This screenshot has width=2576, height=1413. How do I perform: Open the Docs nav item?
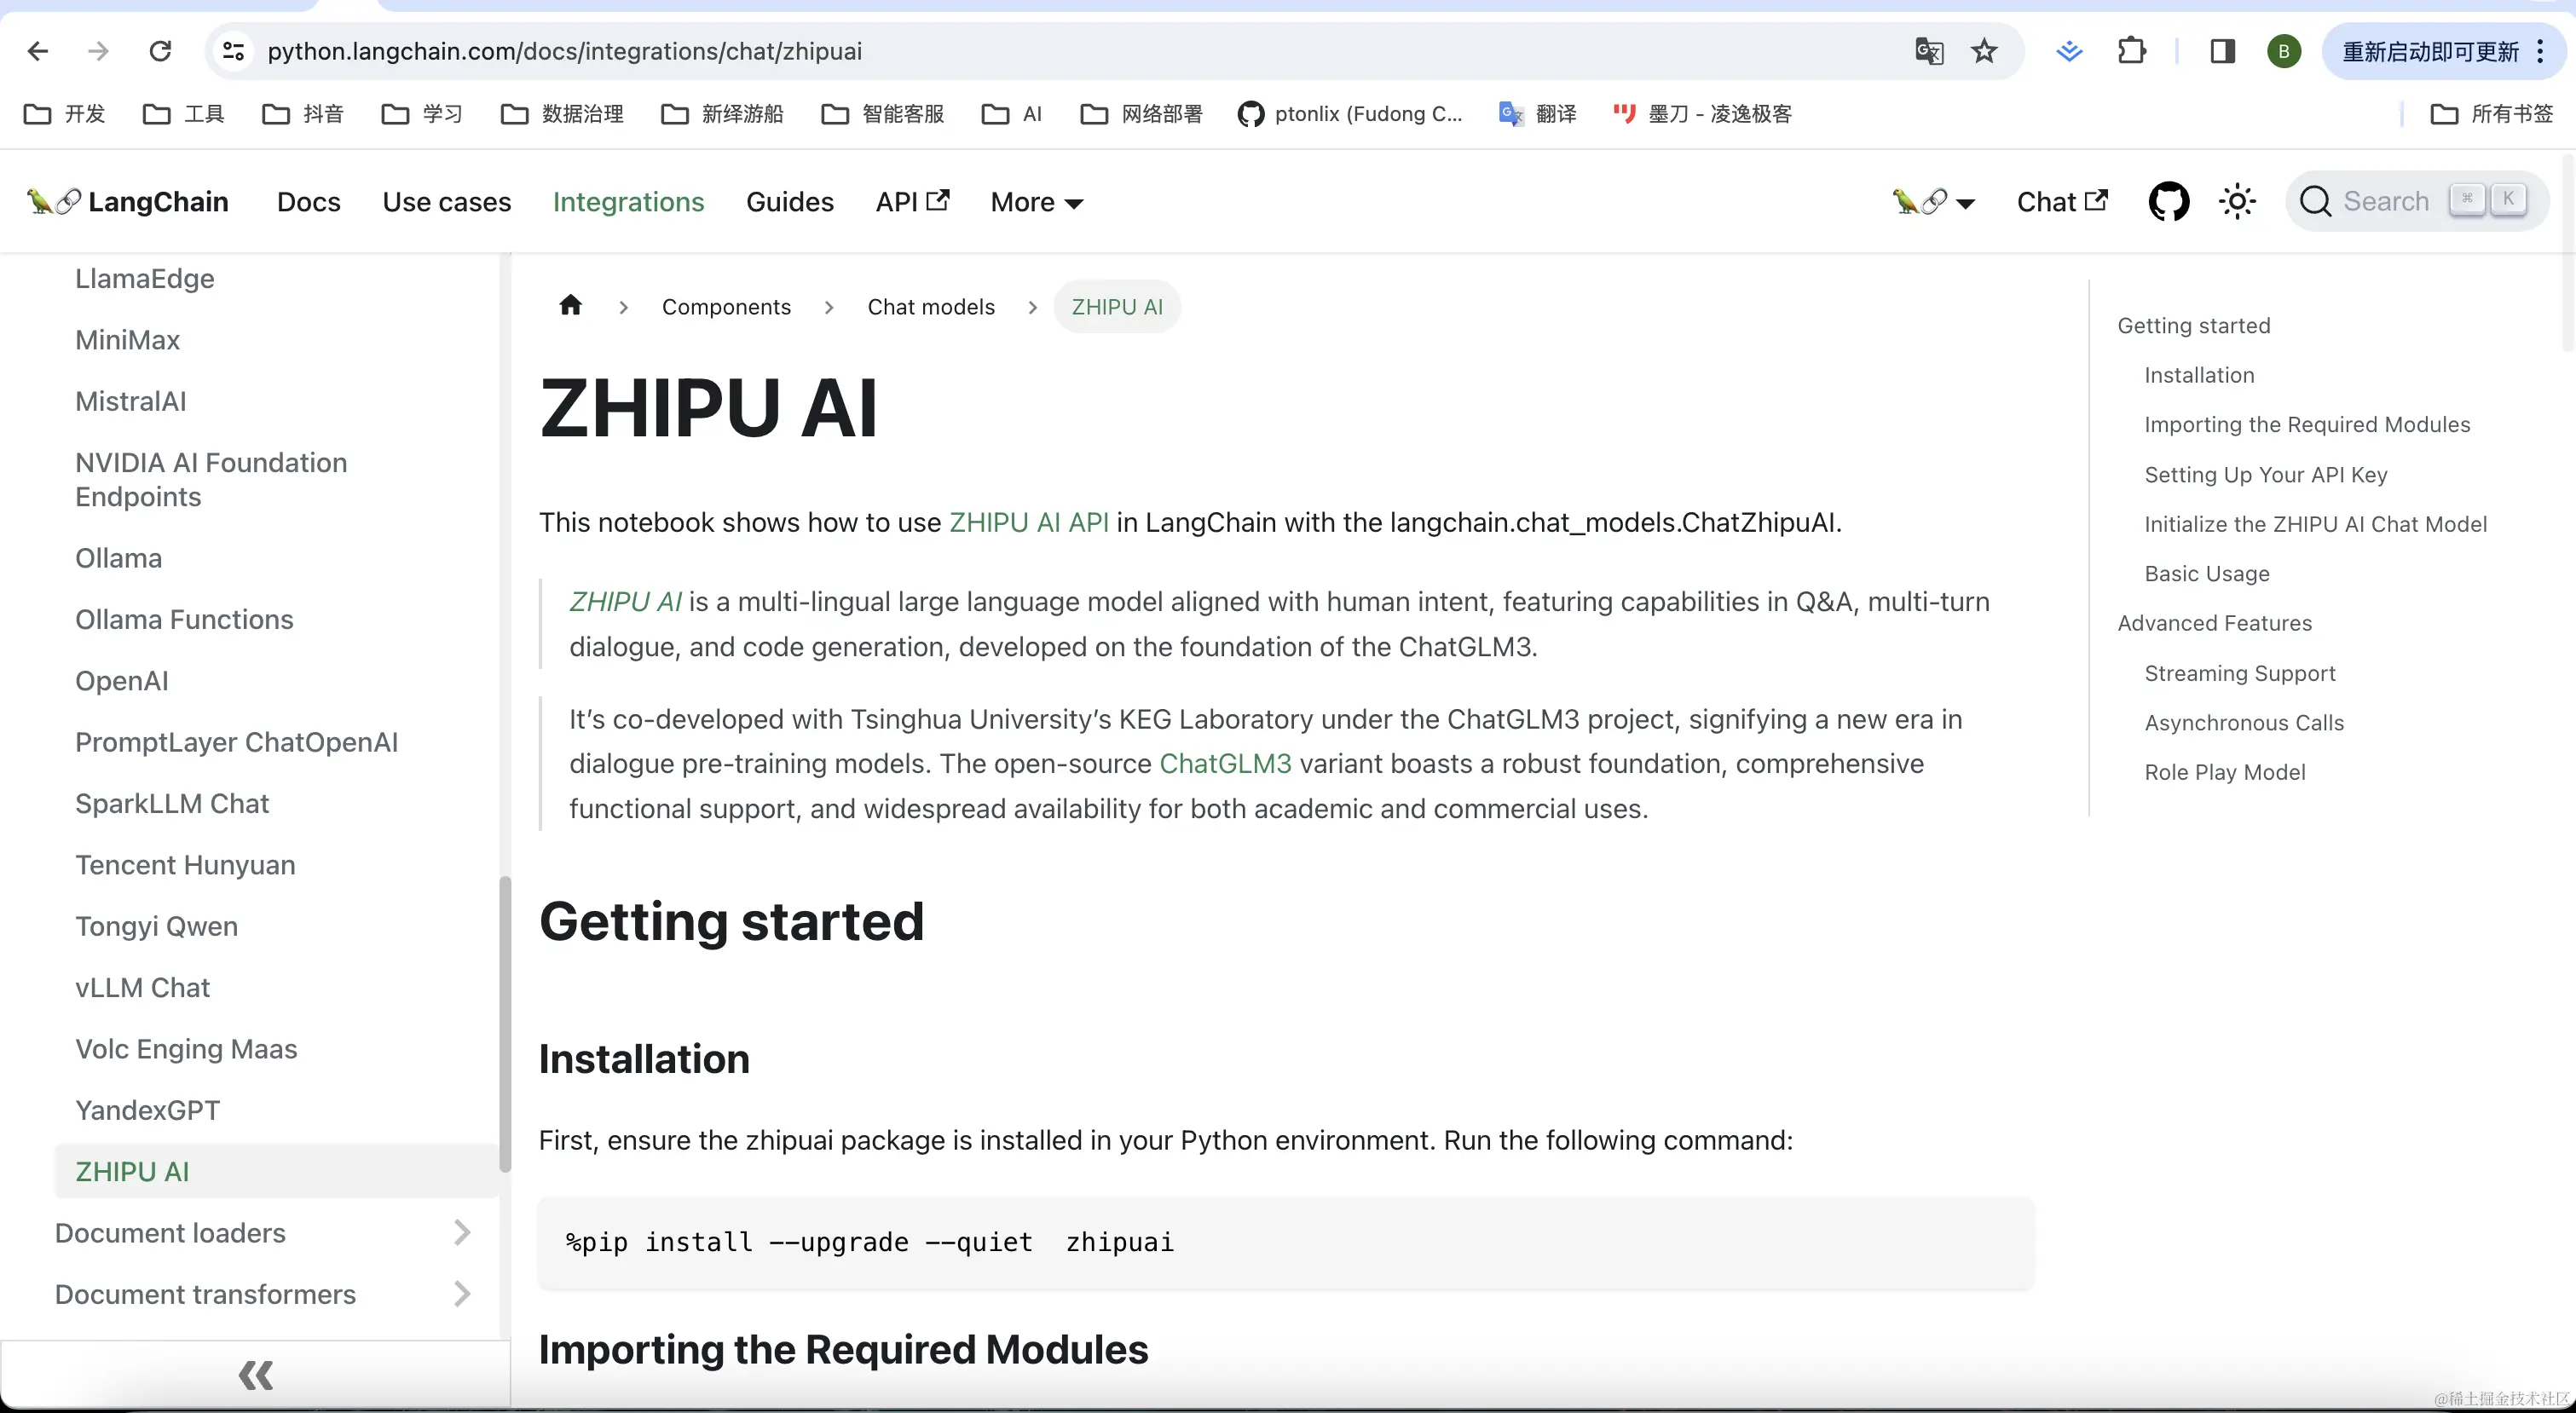coord(309,202)
